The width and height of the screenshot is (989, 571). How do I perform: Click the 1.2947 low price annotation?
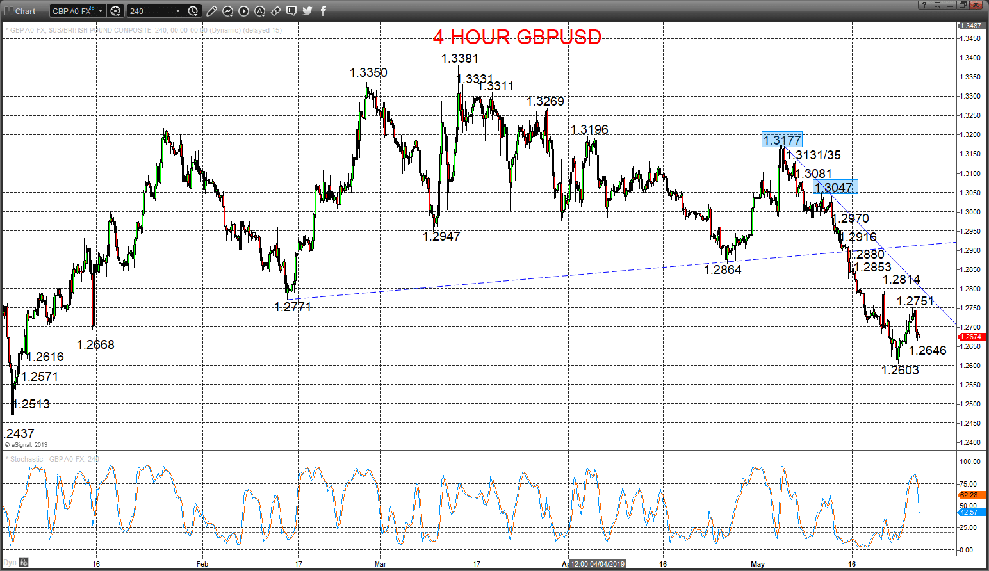tap(441, 236)
